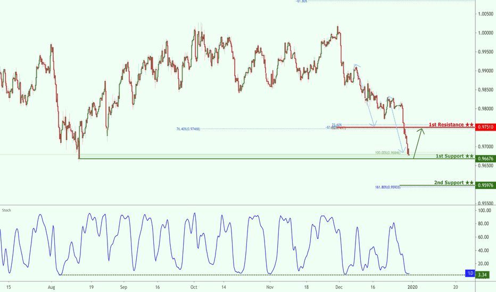The height and width of the screenshot is (292, 496).
Task: Click the 0.98500 price axis label
Action: (x=485, y=90)
